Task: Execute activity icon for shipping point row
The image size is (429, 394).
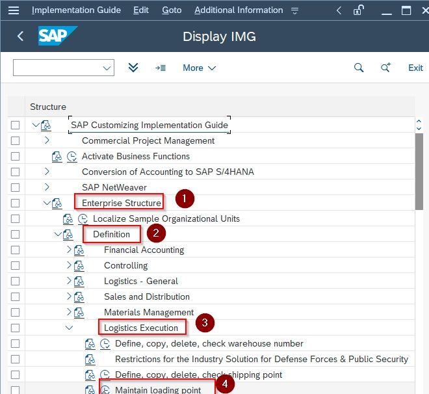Action: pos(105,375)
